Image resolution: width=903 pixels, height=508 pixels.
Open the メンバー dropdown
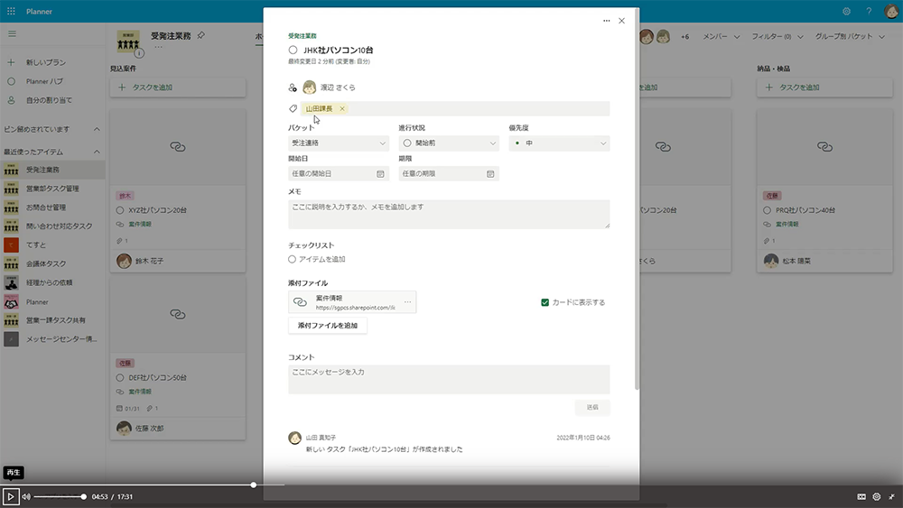pos(721,36)
